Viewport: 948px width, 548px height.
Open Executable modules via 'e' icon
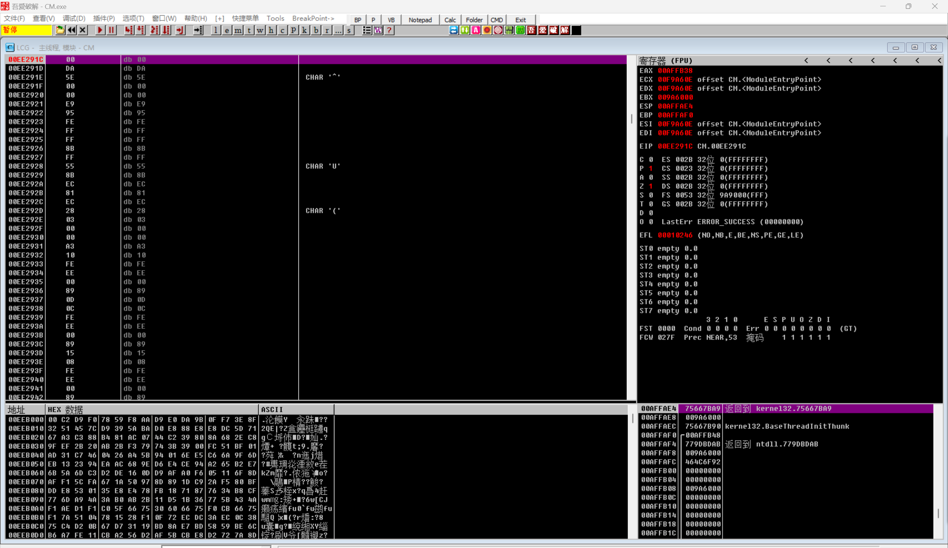[x=227, y=30]
